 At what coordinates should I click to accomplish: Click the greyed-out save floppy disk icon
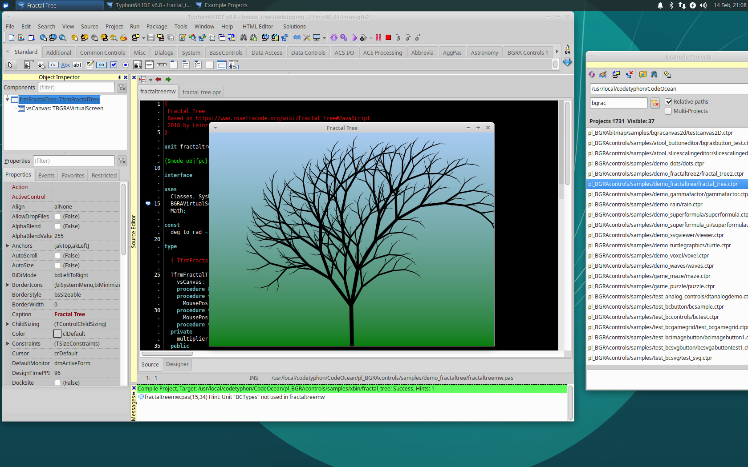[151, 38]
